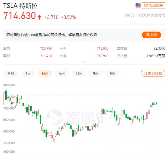The width and height of the screenshot is (168, 155).
Task: Switch to the 分时 intraday tab
Action: tap(11, 73)
